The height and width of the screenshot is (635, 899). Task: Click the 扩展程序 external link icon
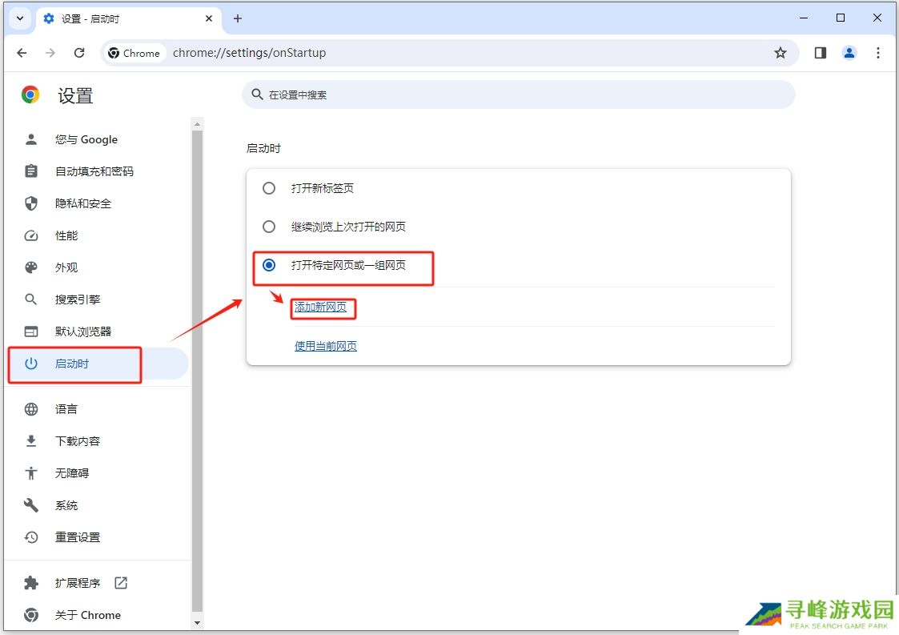click(x=121, y=583)
